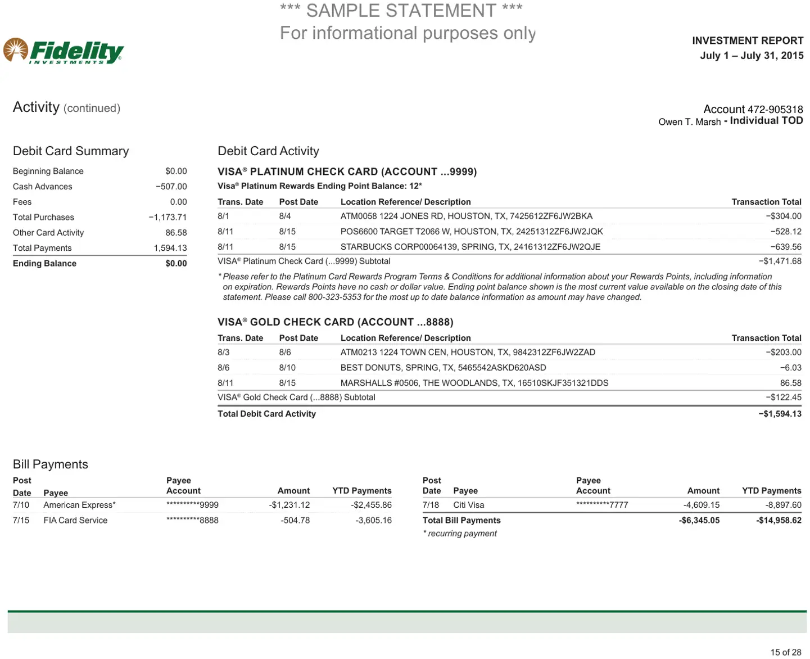
Task: Click the Total Payments value 1,594.13
Action: tap(170, 248)
